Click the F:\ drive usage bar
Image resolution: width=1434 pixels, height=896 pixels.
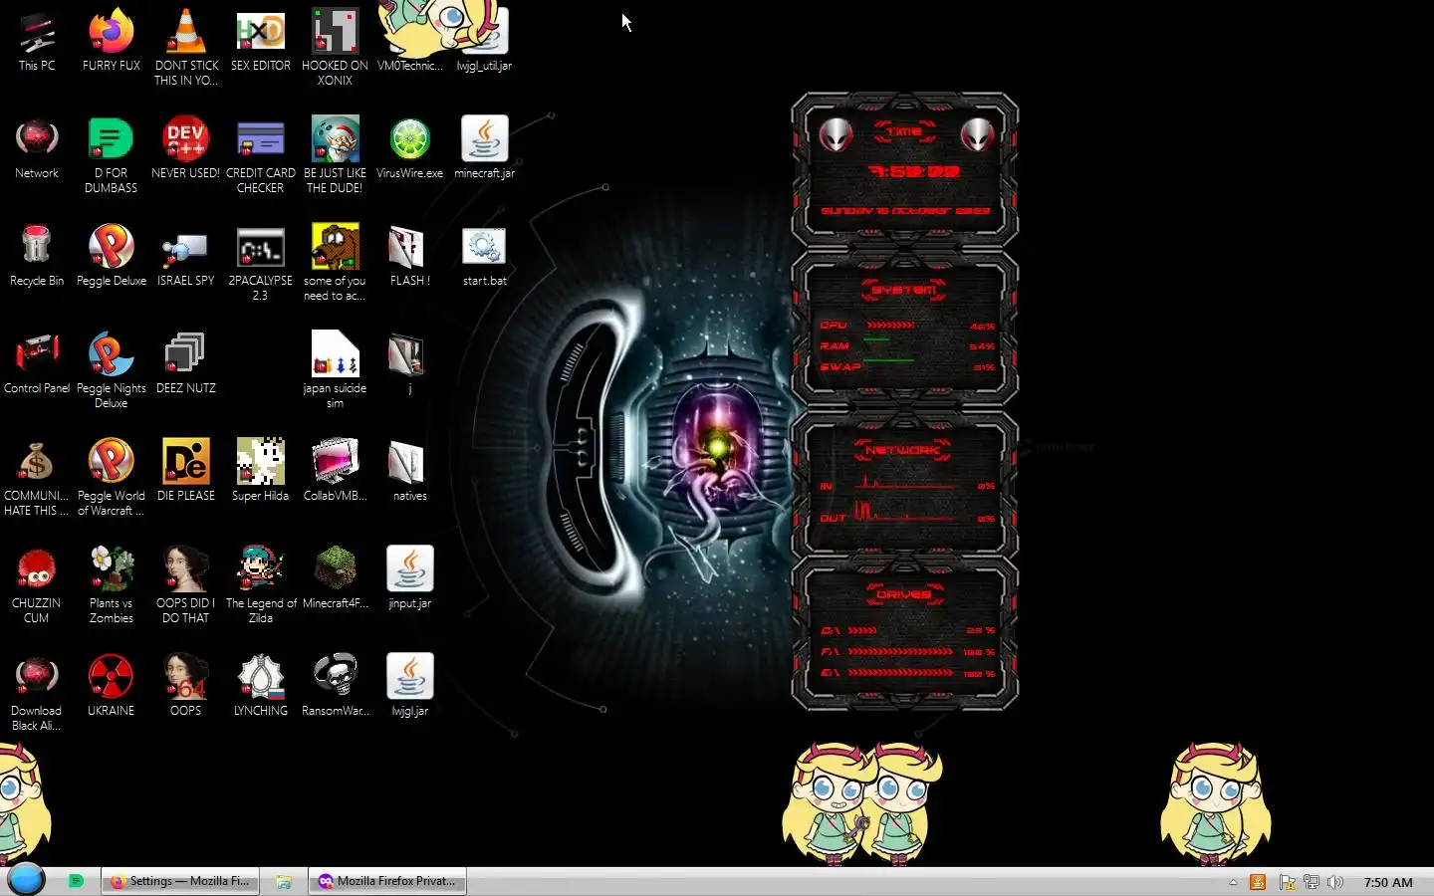(900, 651)
